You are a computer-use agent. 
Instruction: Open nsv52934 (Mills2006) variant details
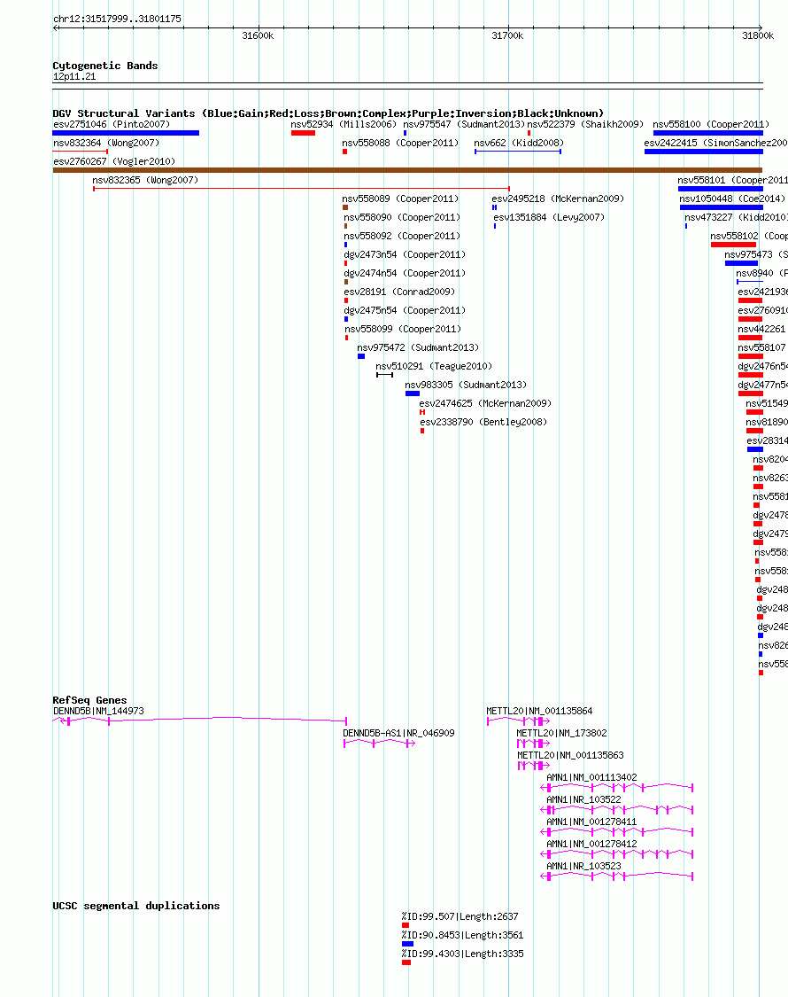(303, 133)
